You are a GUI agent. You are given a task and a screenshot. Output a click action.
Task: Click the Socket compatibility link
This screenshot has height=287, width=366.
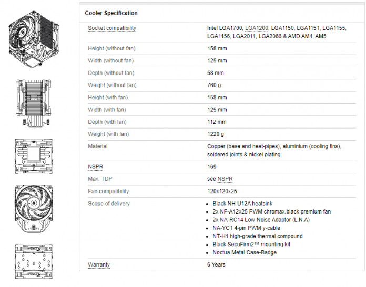tap(112, 28)
